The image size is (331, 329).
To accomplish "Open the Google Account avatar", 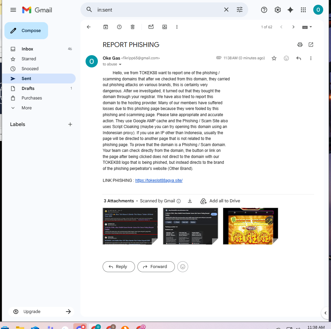I will [318, 10].
